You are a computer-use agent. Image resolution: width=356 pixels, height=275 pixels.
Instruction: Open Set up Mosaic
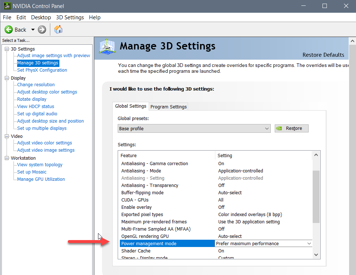click(x=32, y=172)
